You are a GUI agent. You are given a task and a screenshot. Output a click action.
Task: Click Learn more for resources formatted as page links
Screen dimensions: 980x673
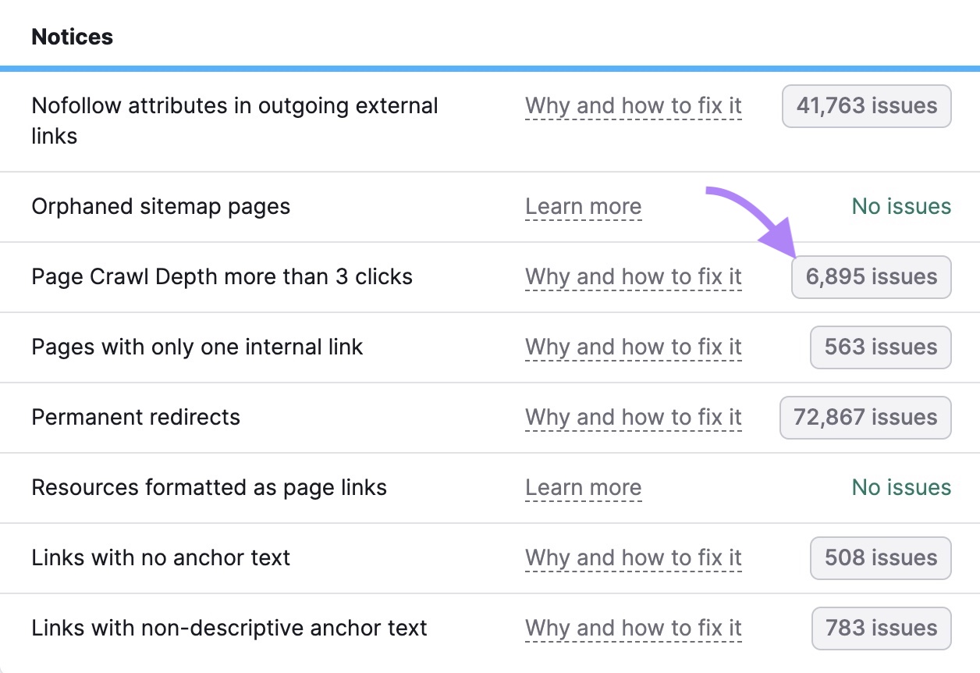584,487
